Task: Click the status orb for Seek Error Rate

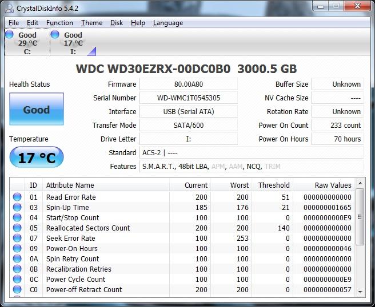Action: coord(17,238)
